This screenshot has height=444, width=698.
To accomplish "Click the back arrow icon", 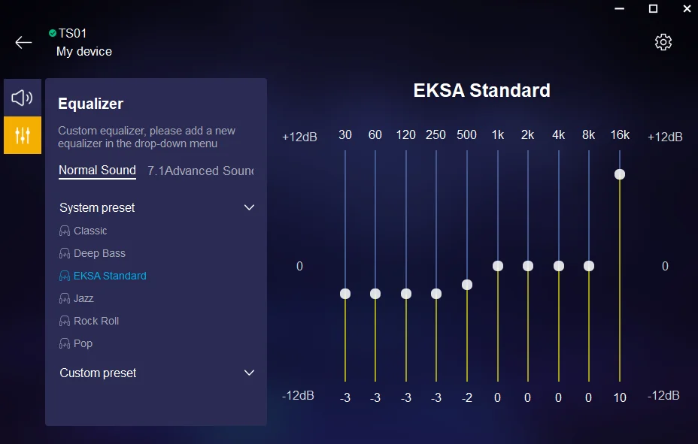I will click(23, 42).
